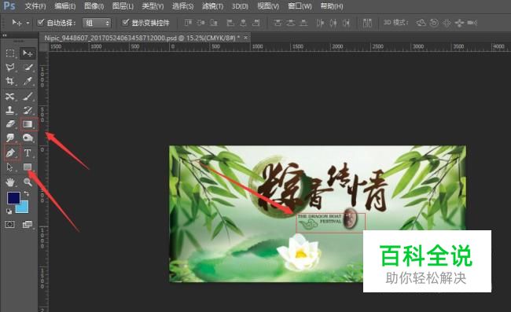Select the 3D scale camera mode
Viewport: 511px width, 312px height.
coord(472,23)
